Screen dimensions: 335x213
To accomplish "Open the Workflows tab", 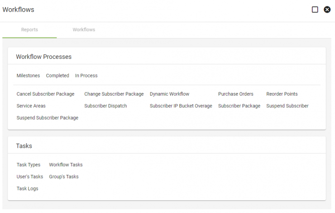I will (84, 30).
